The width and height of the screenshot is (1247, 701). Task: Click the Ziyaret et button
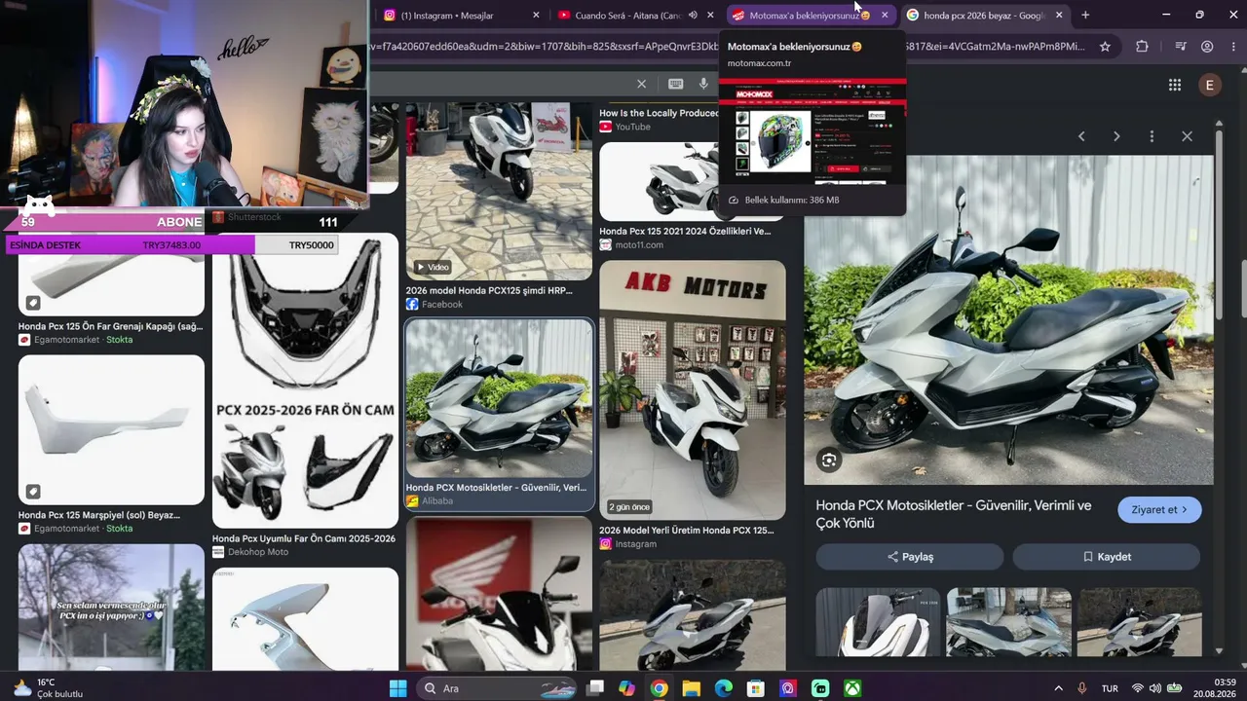pyautogui.click(x=1159, y=509)
